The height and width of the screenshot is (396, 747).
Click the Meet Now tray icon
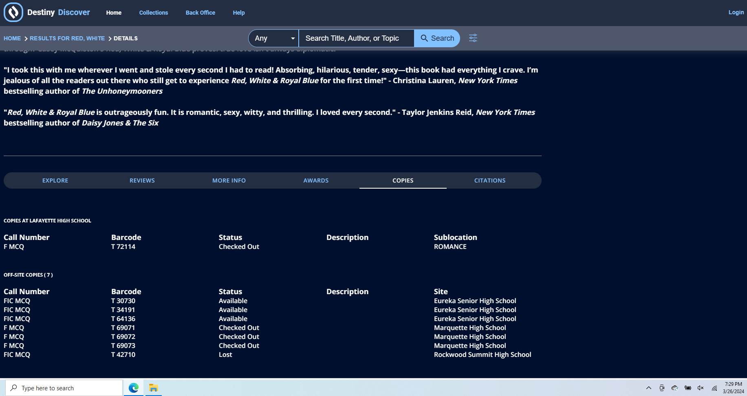tap(661, 388)
